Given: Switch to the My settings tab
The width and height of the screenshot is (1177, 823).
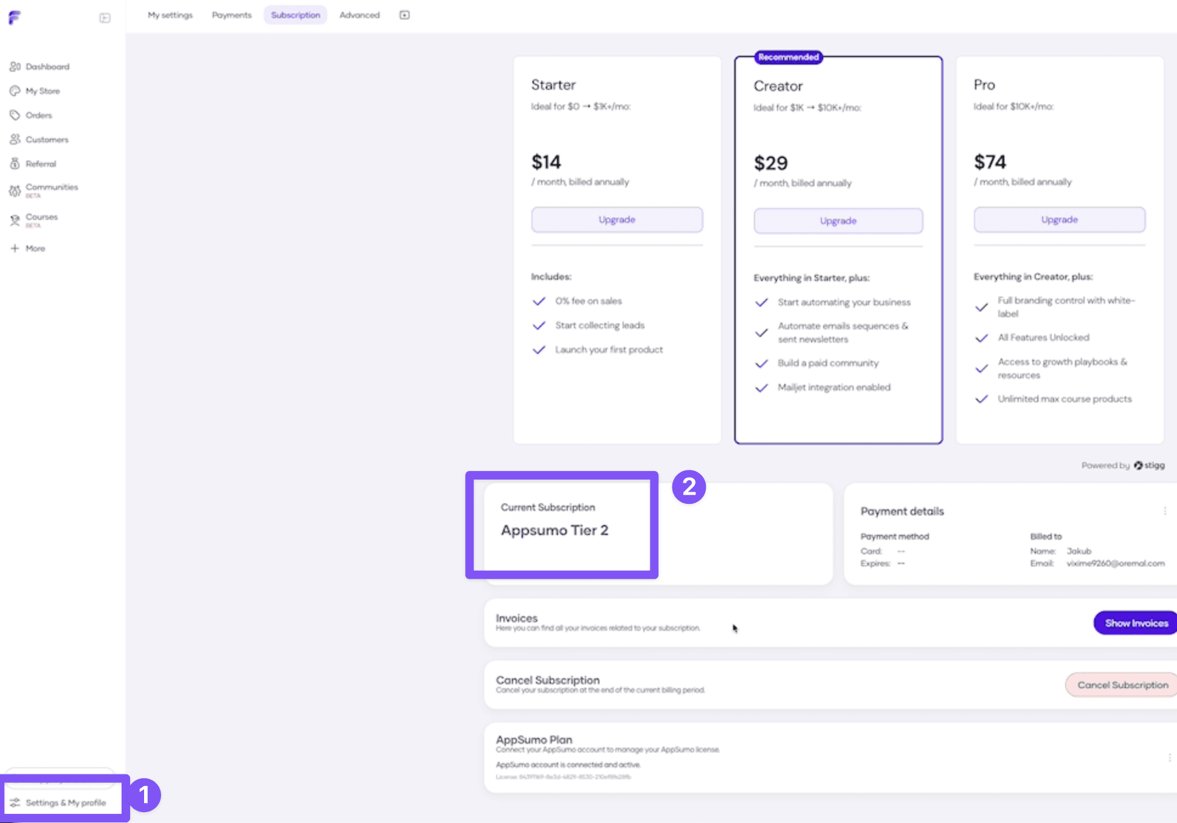Looking at the screenshot, I should click(170, 15).
